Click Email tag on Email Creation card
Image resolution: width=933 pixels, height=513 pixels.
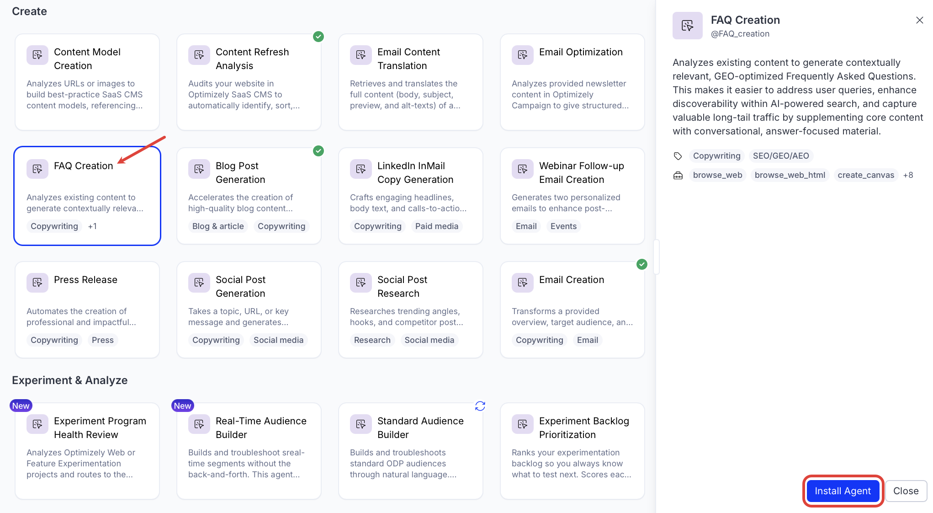coord(588,340)
